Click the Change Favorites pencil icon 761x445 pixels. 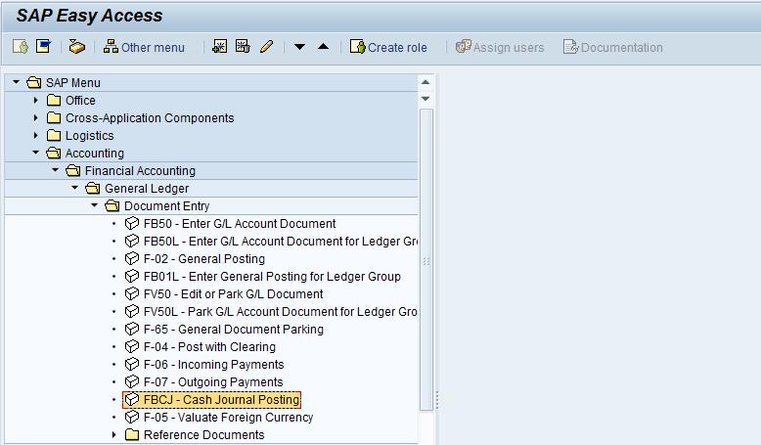(266, 47)
